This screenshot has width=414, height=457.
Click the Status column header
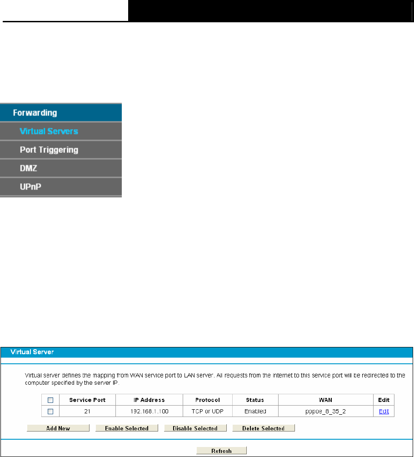[255, 400]
